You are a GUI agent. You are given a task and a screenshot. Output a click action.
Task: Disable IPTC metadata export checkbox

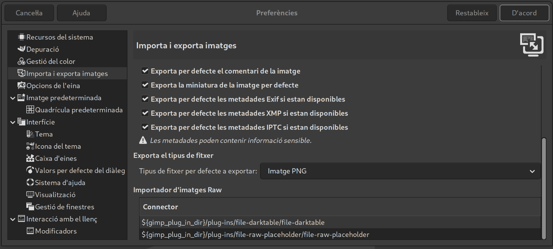(x=145, y=127)
